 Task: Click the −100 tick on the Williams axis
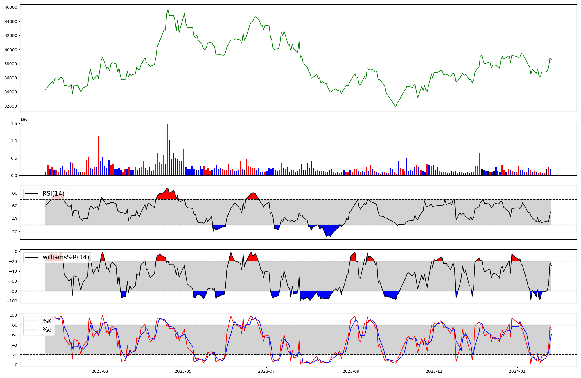pyautogui.click(x=12, y=301)
